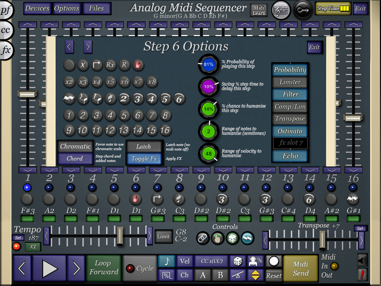
Task: Click the up arrow above the first step slider
Action: [x=27, y=24]
